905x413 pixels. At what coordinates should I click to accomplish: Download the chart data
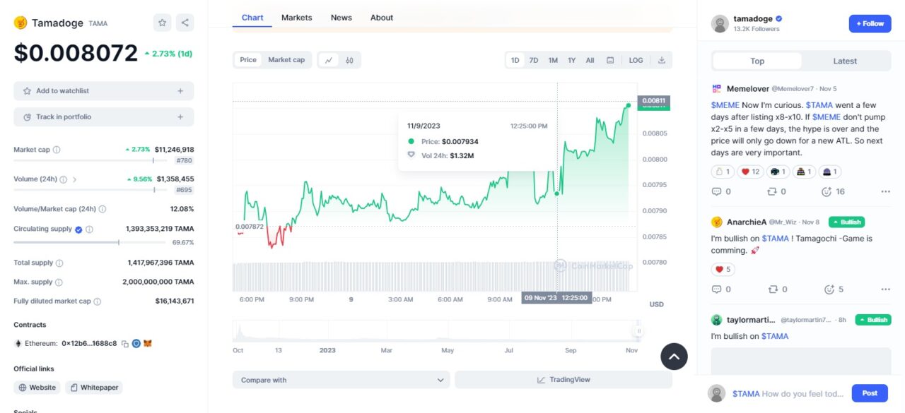tap(662, 60)
